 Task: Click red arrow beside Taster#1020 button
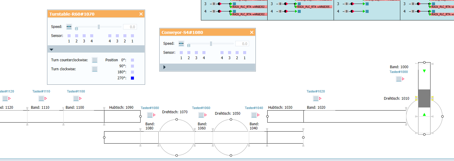pyautogui.click(x=320, y=99)
